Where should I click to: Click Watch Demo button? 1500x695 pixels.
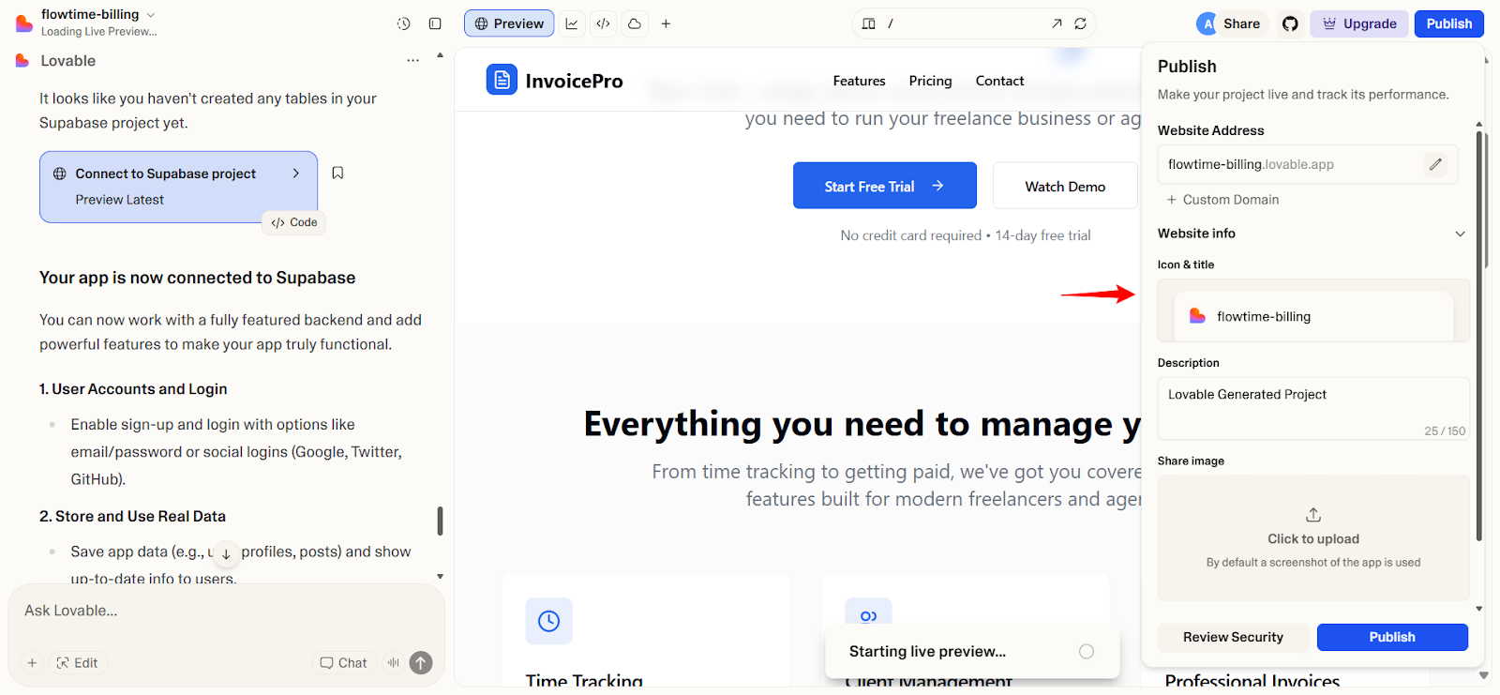(x=1065, y=186)
